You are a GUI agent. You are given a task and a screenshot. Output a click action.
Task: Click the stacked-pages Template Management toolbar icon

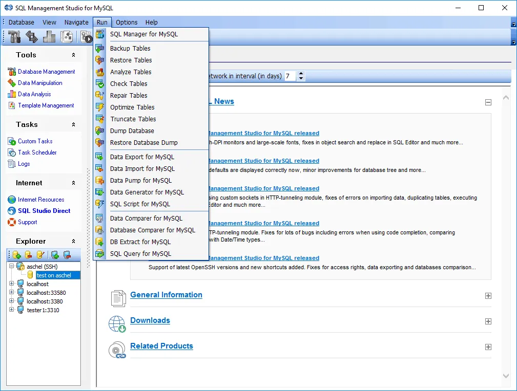pos(67,37)
